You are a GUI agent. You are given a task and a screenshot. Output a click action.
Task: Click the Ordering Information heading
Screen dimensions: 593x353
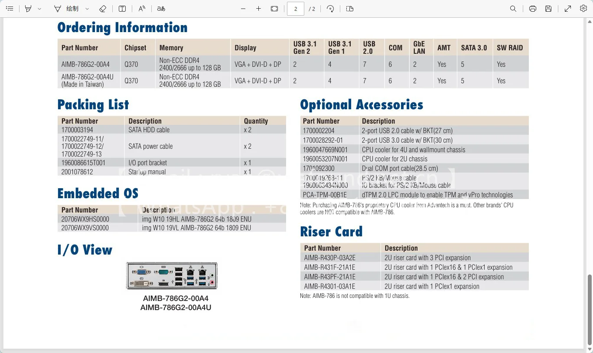[123, 28]
